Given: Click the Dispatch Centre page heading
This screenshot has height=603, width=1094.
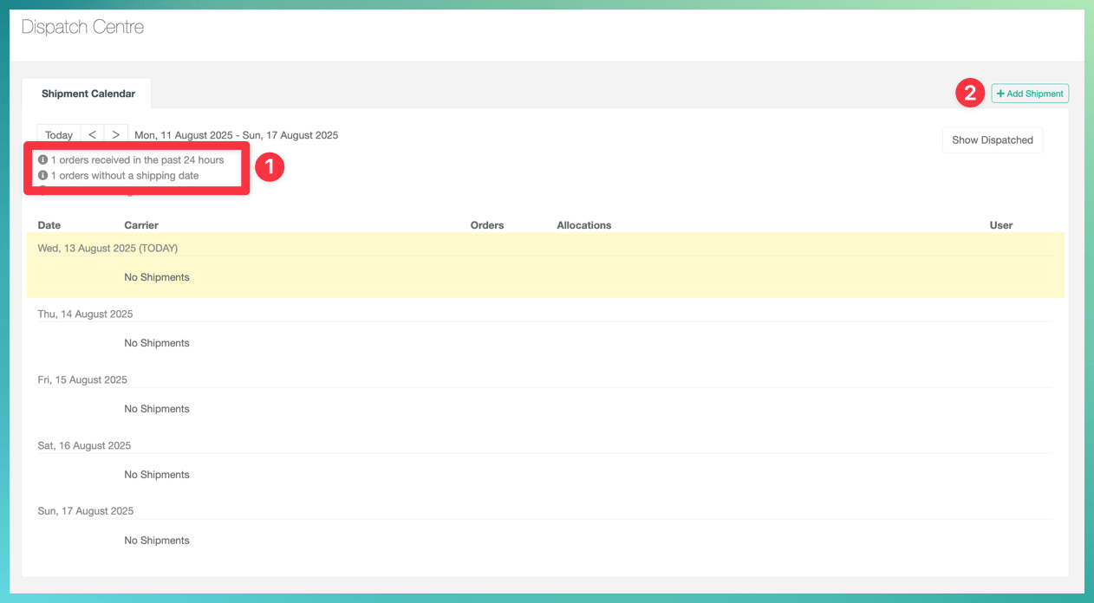Looking at the screenshot, I should pos(82,27).
